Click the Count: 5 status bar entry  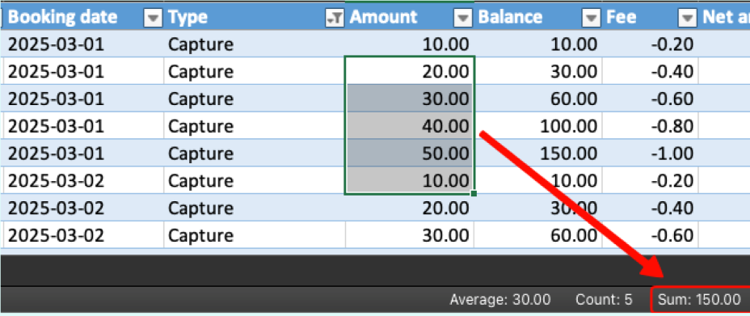coord(604,300)
